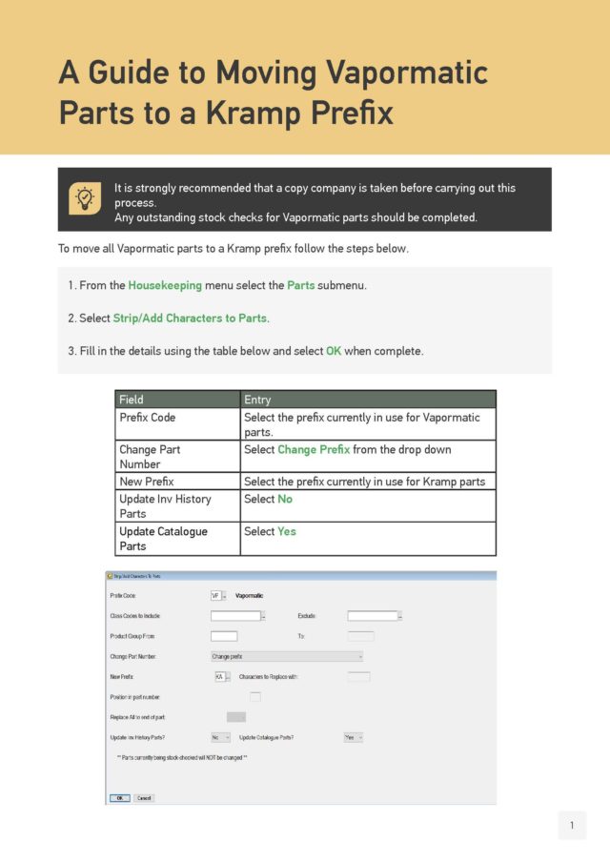The width and height of the screenshot is (610, 863).
Task: Click the green Parts submenu text in step 1
Action: click(301, 286)
